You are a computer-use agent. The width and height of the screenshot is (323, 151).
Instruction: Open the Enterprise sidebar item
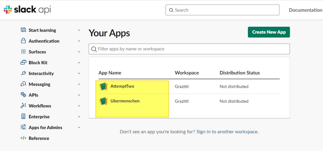pyautogui.click(x=39, y=116)
